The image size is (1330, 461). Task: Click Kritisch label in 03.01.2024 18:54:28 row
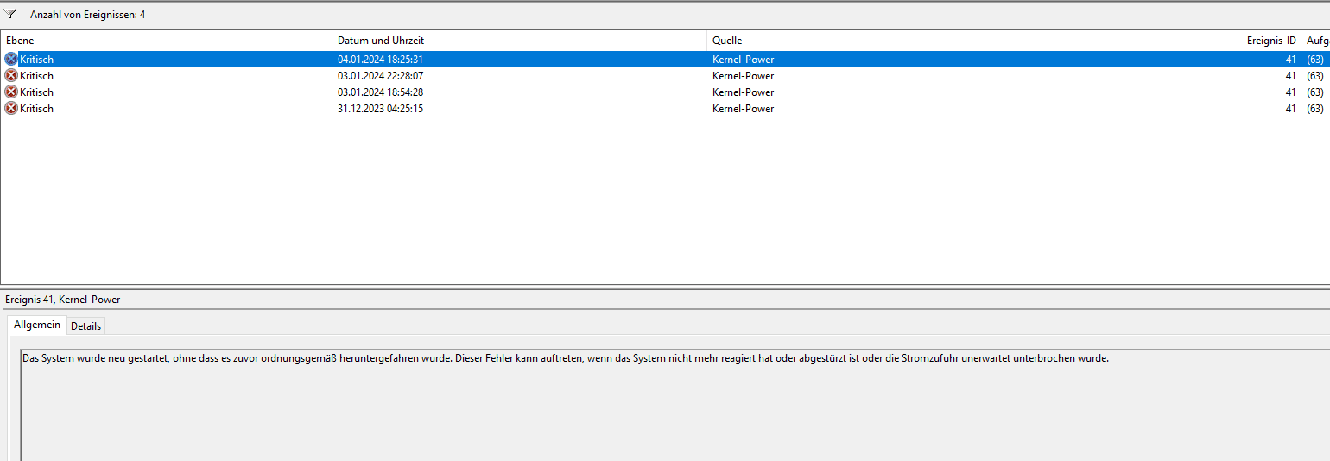pos(36,92)
